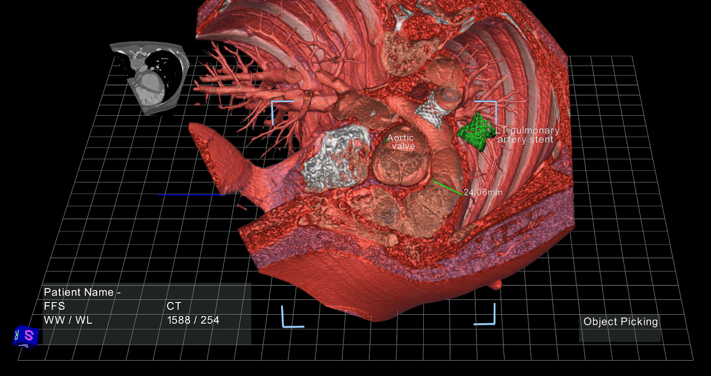Click the endpoint marker of the stent measurement
The image size is (711, 376).
pos(462,195)
